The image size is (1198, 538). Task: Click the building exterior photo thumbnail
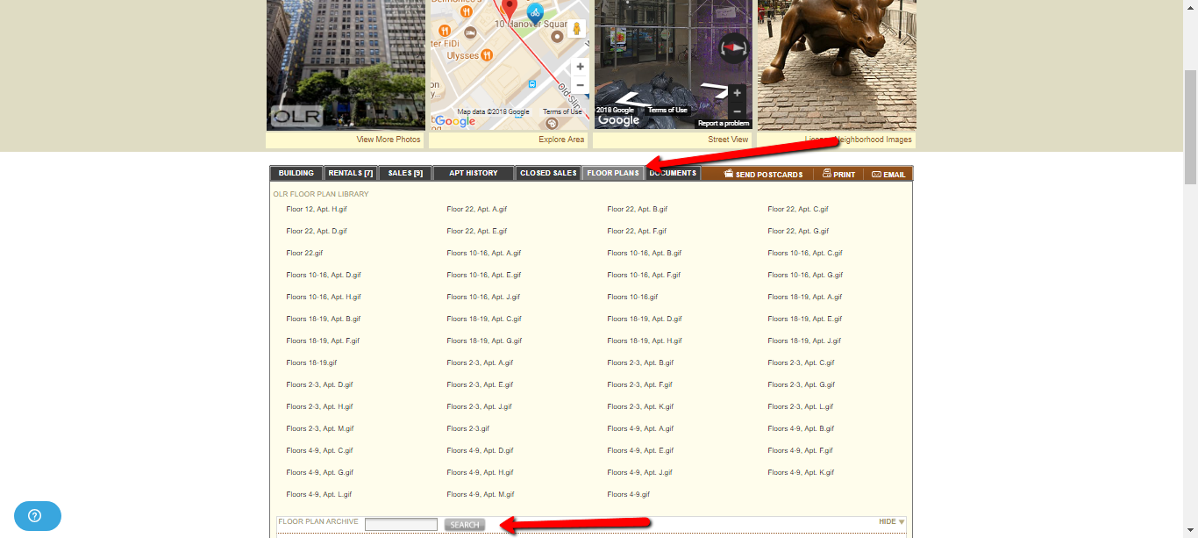point(346,65)
